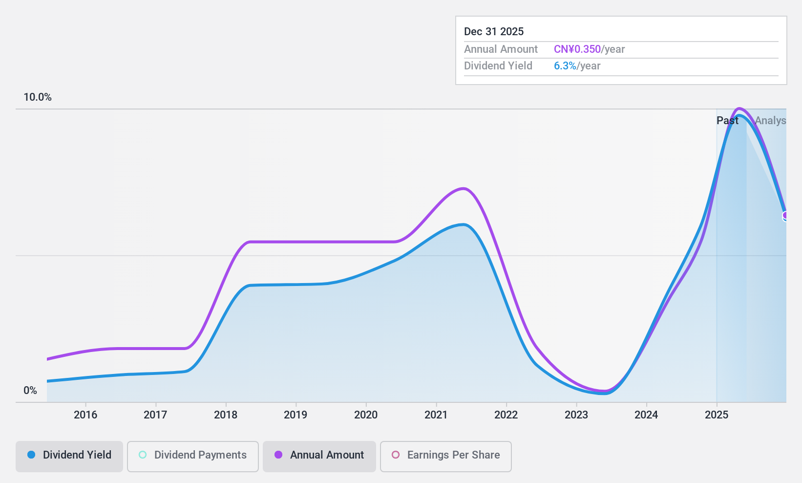The width and height of the screenshot is (802, 483).
Task: Click the 2024 x-axis label
Action: click(646, 415)
